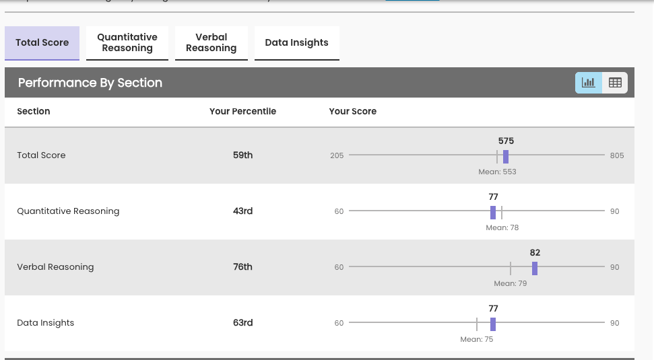Switch to table view icon
Viewport: 654px width, 360px height.
click(614, 83)
